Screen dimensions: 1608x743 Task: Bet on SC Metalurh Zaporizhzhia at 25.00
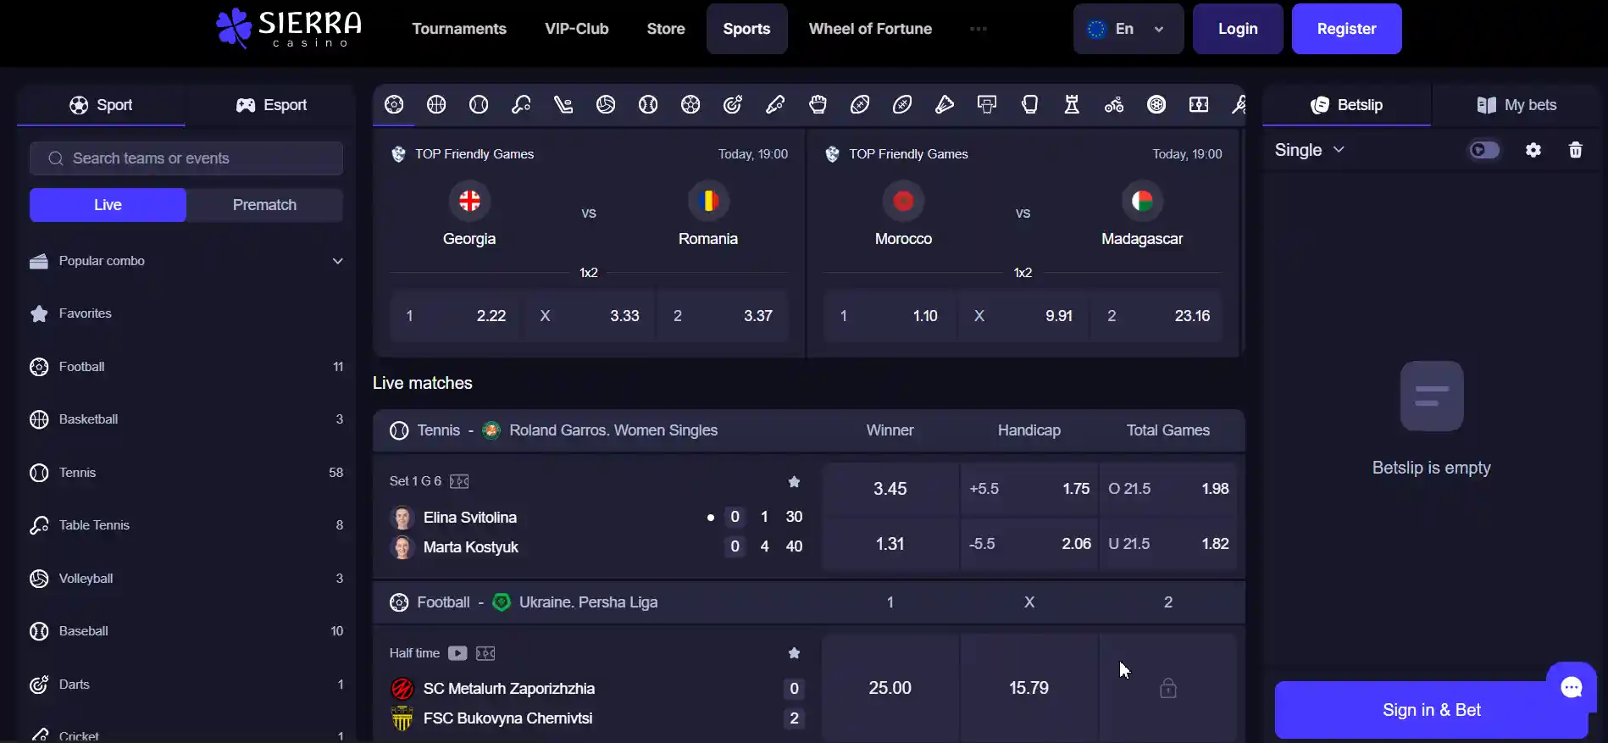[x=890, y=688]
